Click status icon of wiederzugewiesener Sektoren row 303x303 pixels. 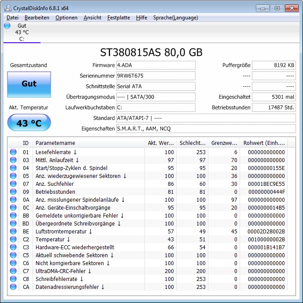[13, 176]
